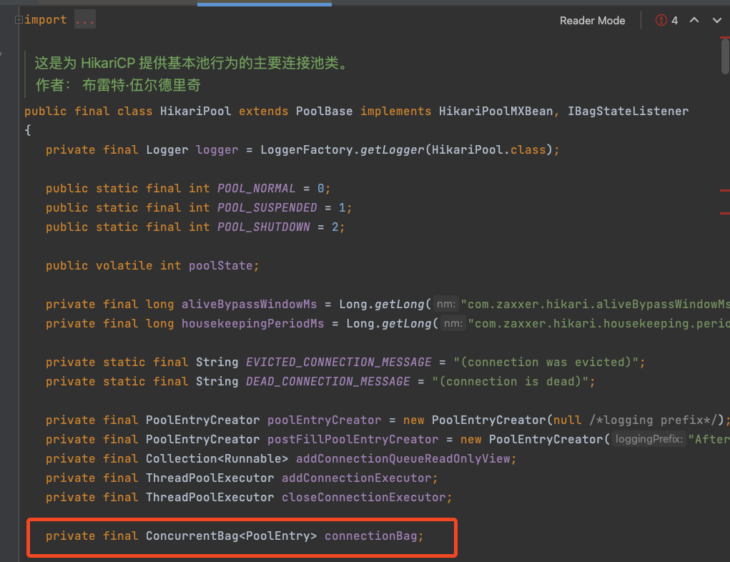
Task: Select POOL_SHUTDOWN constant
Action: (x=264, y=227)
